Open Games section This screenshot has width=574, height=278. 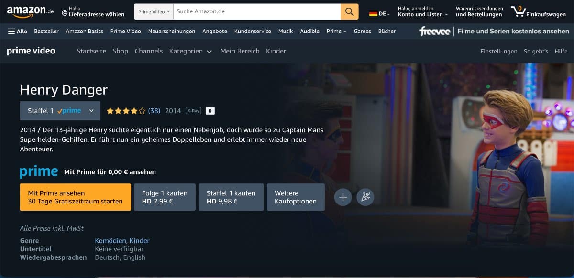click(362, 31)
